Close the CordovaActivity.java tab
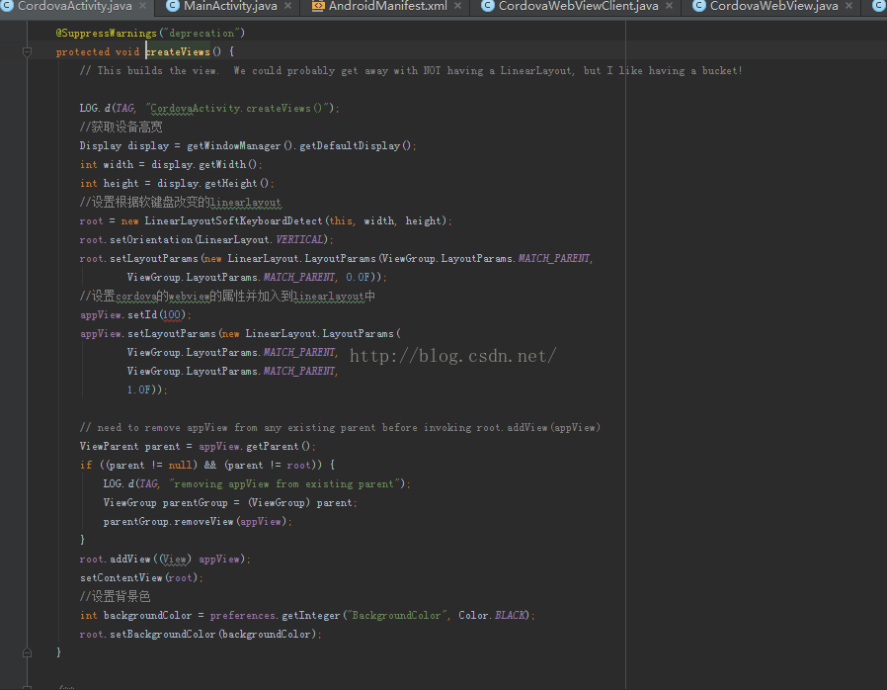The image size is (887, 690). (143, 6)
